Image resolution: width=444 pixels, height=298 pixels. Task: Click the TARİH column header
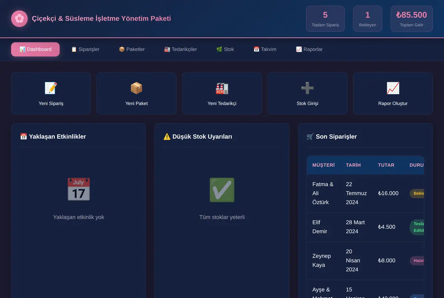pos(353,165)
